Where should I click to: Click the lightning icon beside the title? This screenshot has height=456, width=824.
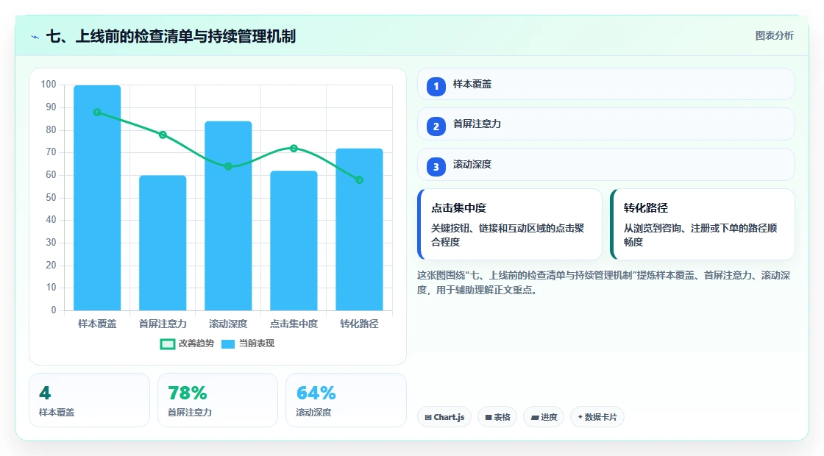click(35, 38)
